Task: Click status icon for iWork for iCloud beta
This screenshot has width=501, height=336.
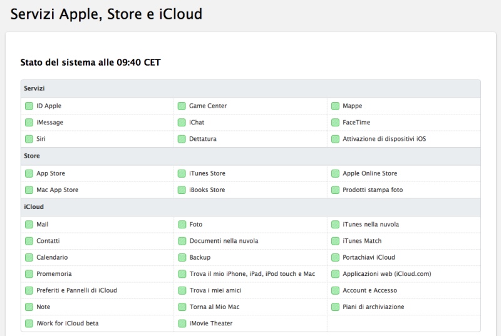Action: (x=29, y=323)
